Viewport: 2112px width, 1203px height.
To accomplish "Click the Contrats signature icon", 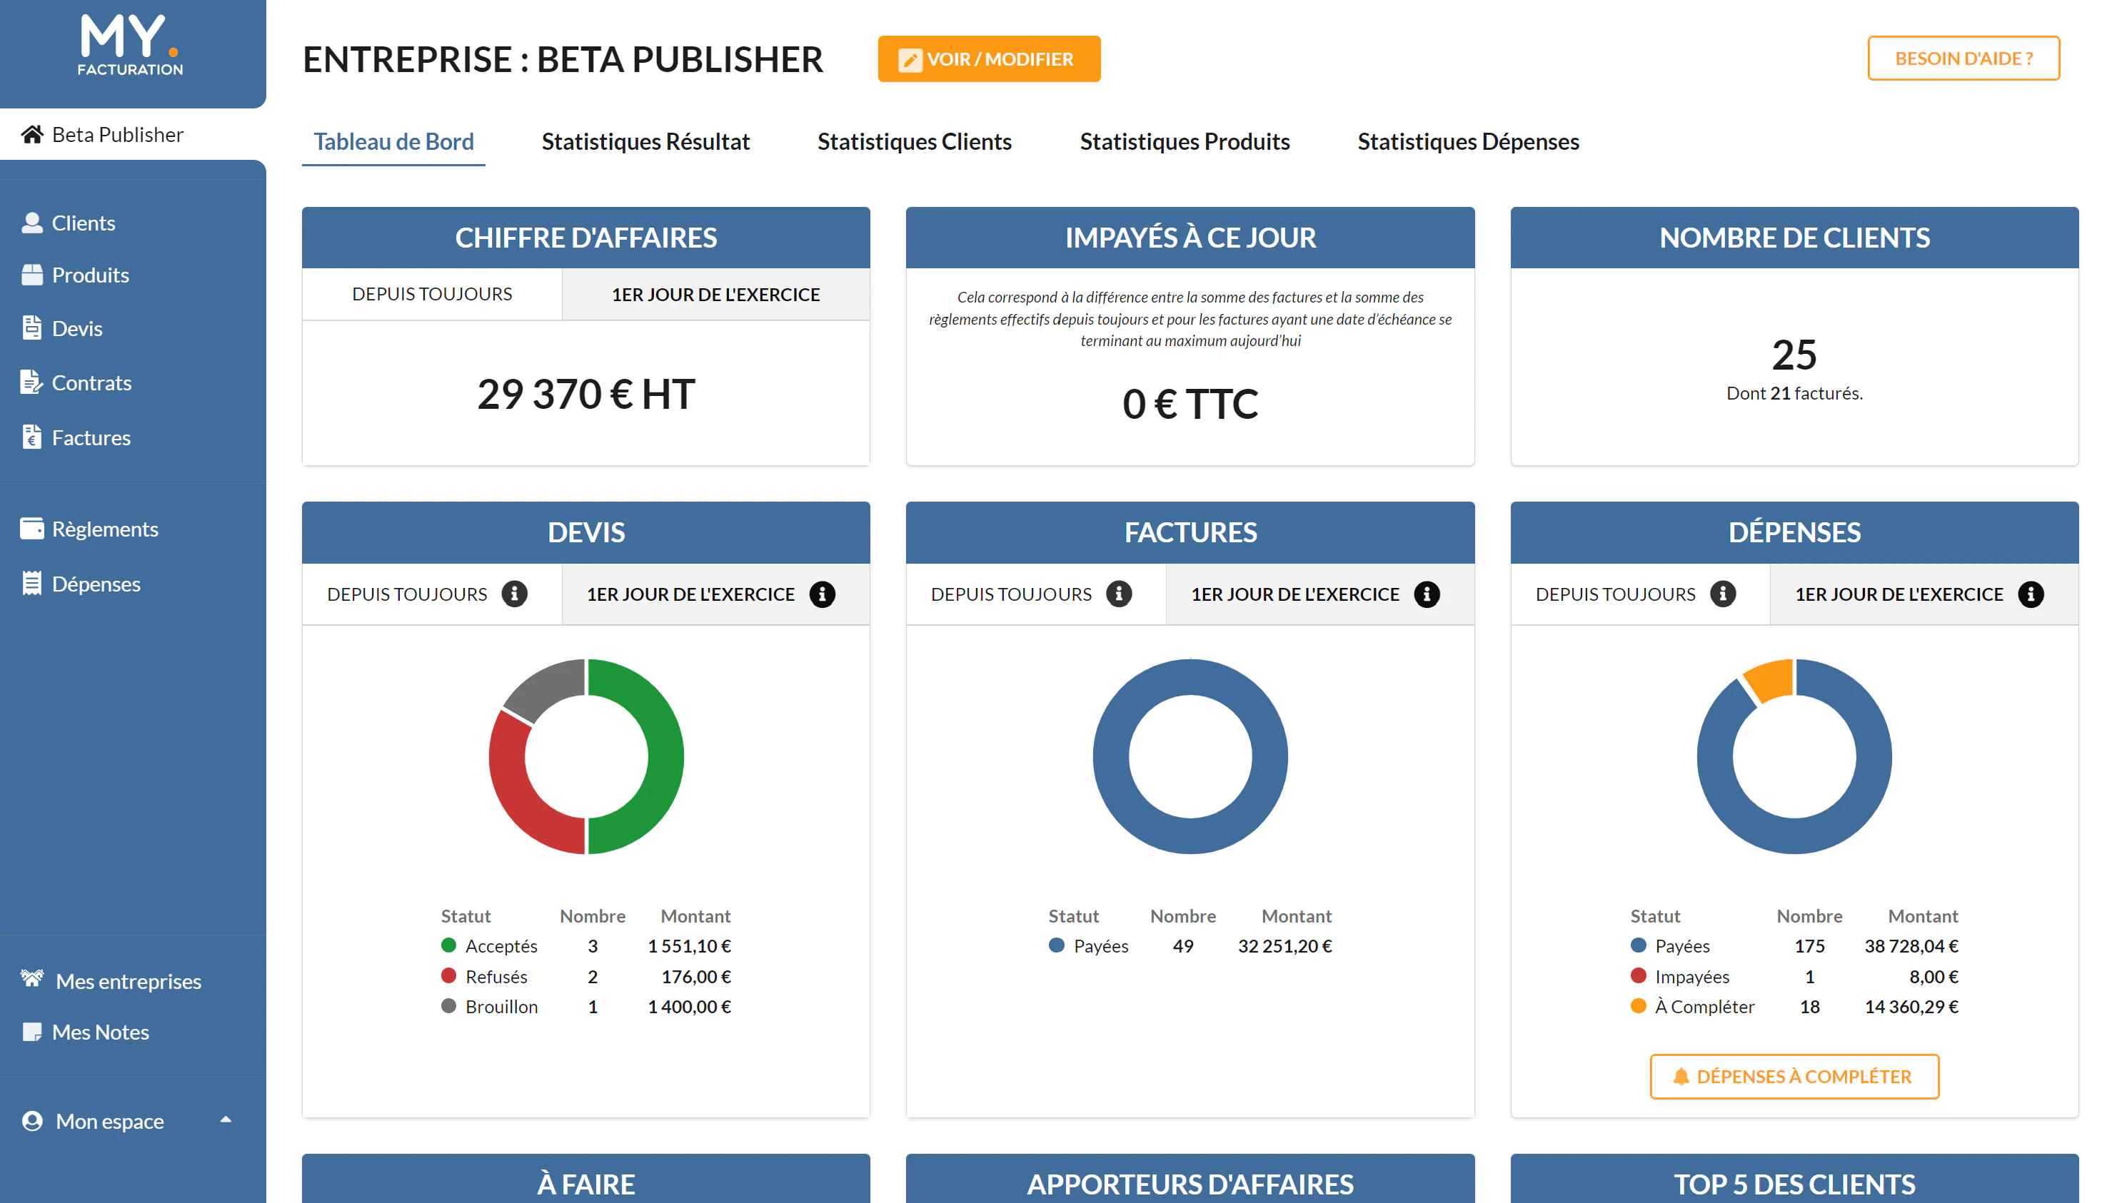I will click(32, 382).
